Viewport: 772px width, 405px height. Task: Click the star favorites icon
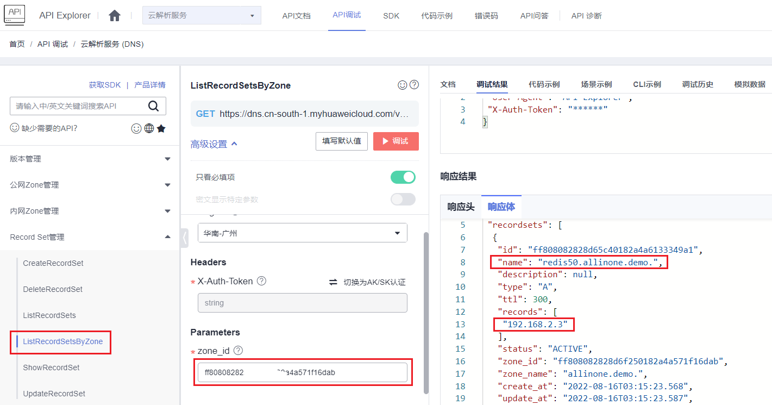pyautogui.click(x=161, y=129)
